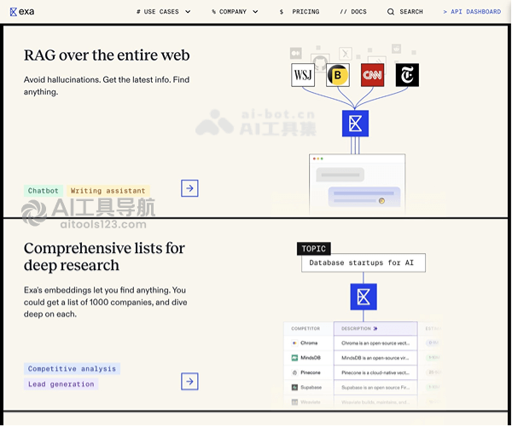The width and height of the screenshot is (512, 426).
Task: Click the COMPETITOR column header
Action: [305, 329]
